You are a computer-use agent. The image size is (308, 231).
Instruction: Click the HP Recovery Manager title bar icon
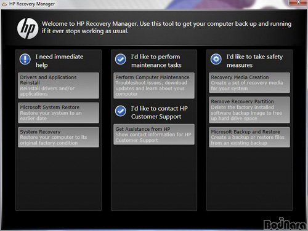[4, 4]
